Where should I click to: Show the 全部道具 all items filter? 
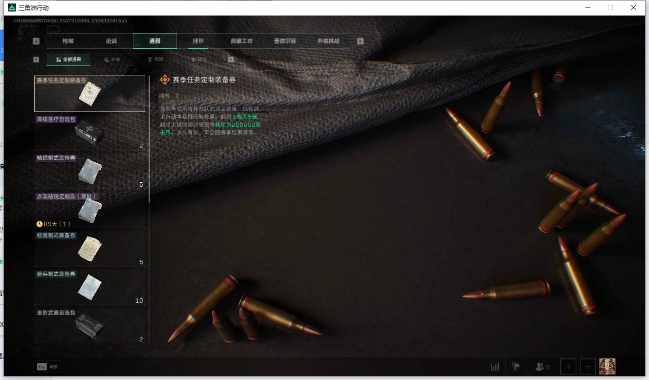[68, 60]
